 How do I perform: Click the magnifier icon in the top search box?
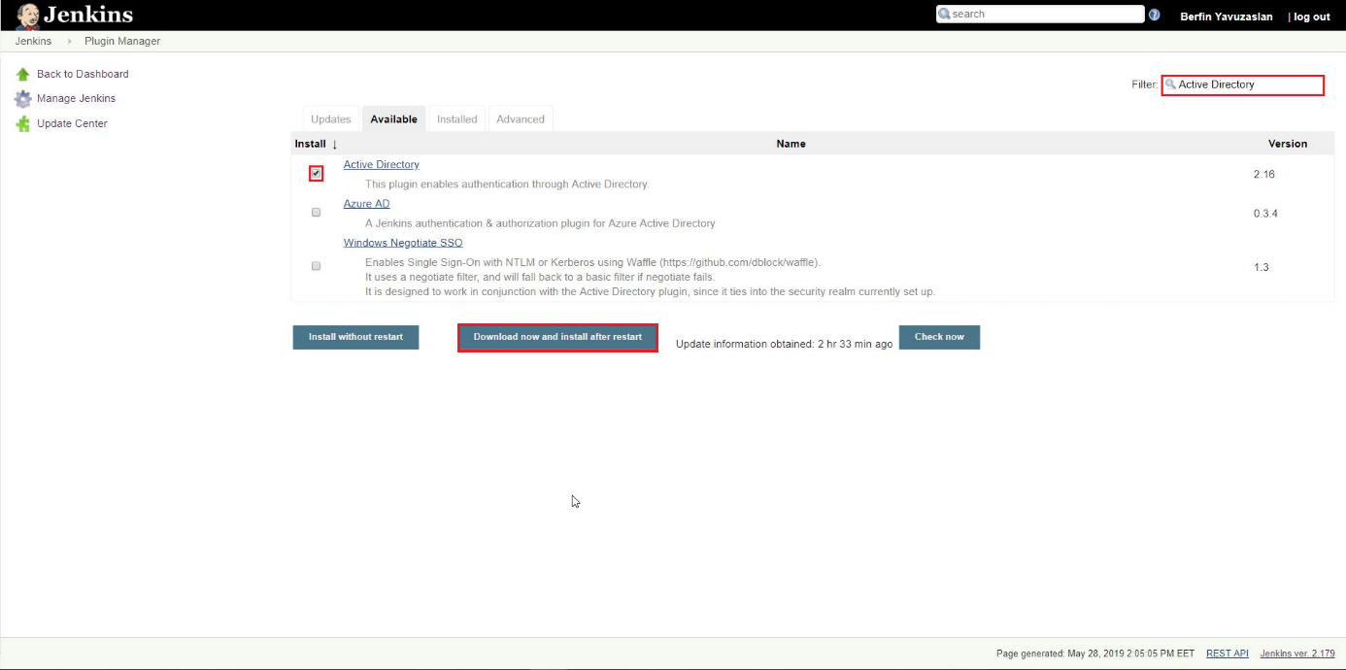click(x=944, y=15)
